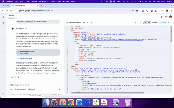The height and width of the screenshot is (108, 174).
Task: Go back to the previous page
Action: pos(3,11)
